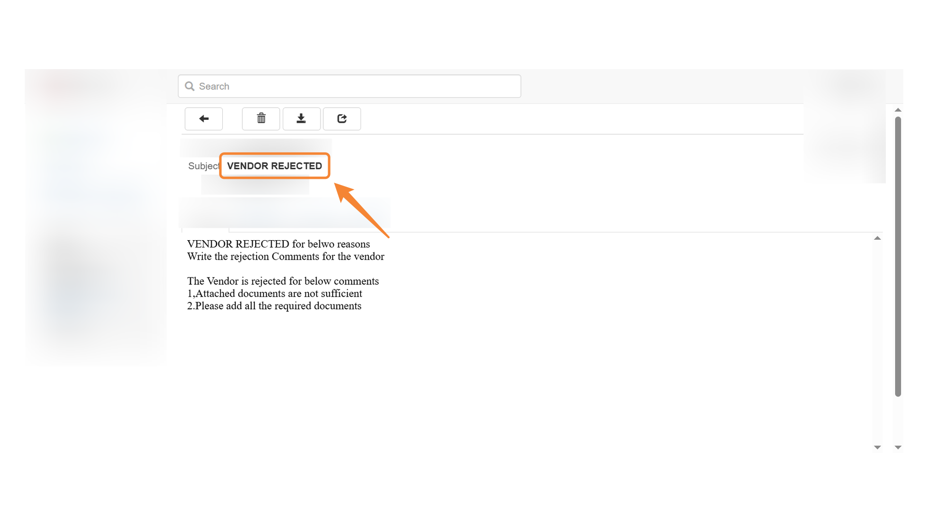Screen dimensions: 928x522
Task: Click the line starting with VENDOR REJECTED for belwo reasons
Action: click(278, 244)
